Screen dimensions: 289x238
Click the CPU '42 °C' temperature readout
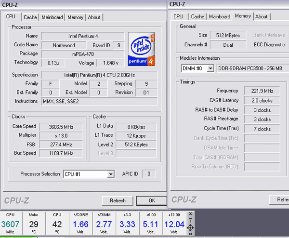tap(57, 224)
